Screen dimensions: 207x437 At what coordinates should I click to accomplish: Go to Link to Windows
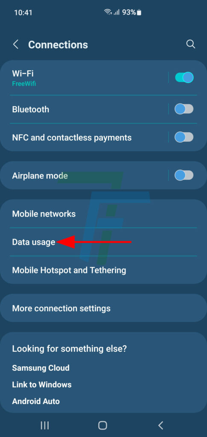(42, 385)
